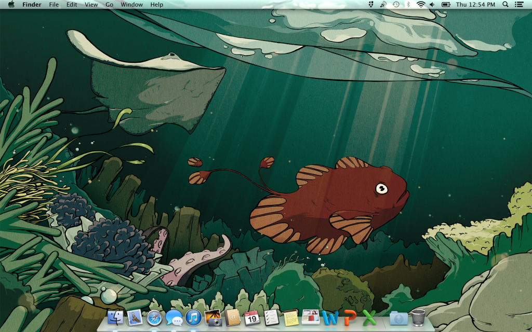This screenshot has width=532, height=332.
Task: Open the volume control in menu bar
Action: [432, 4]
